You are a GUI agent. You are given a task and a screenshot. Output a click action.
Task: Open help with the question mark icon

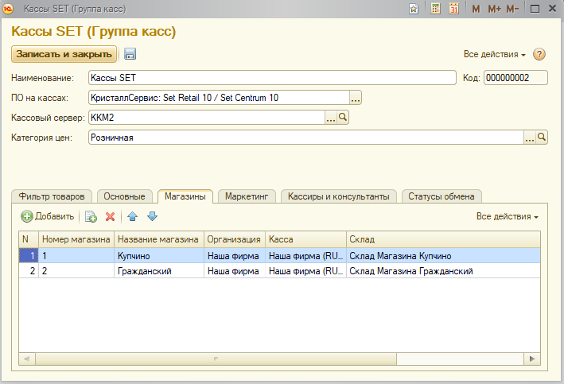tap(539, 55)
